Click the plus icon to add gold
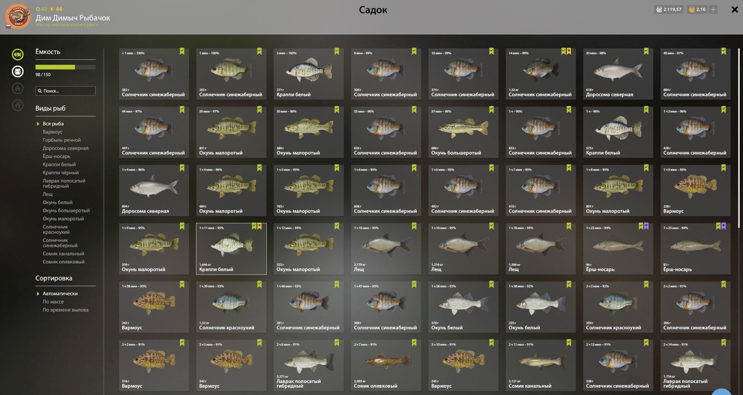Viewport: 743px width, 395px height. [713, 9]
